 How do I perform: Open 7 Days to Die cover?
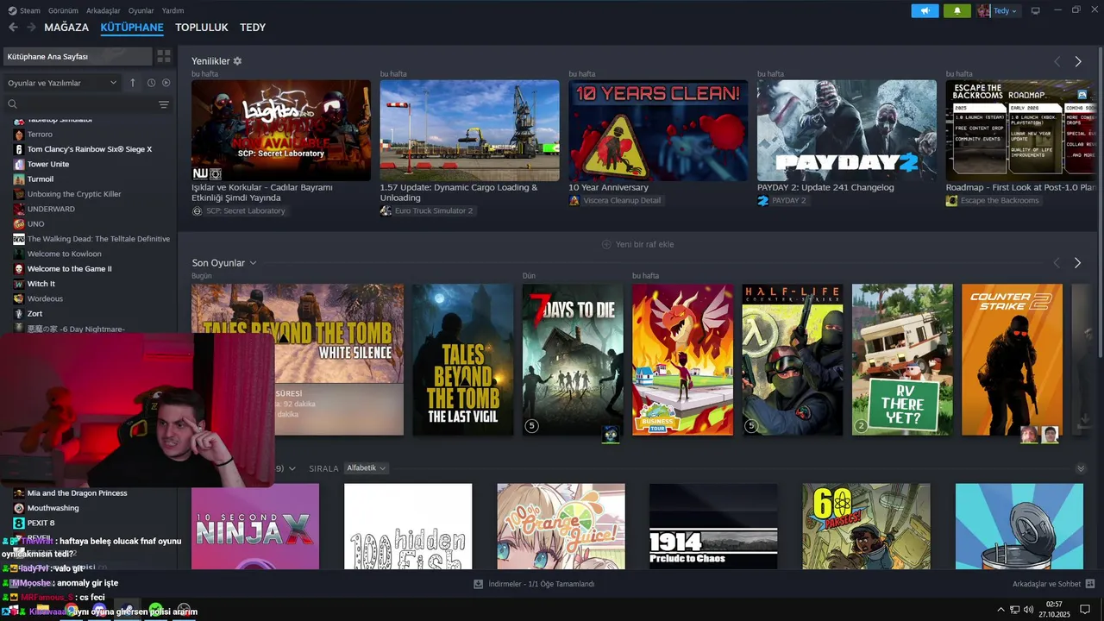click(573, 360)
